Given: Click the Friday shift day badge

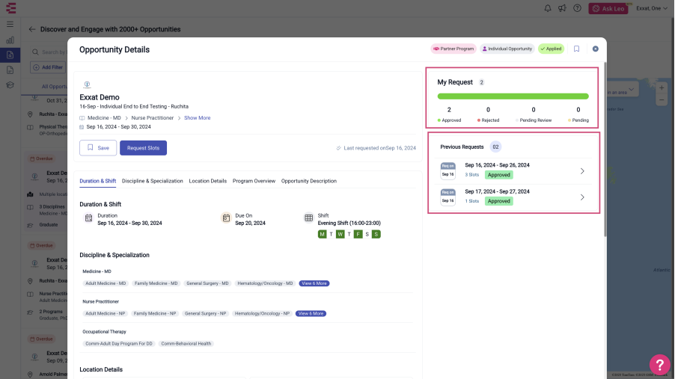Looking at the screenshot, I should click(358, 235).
